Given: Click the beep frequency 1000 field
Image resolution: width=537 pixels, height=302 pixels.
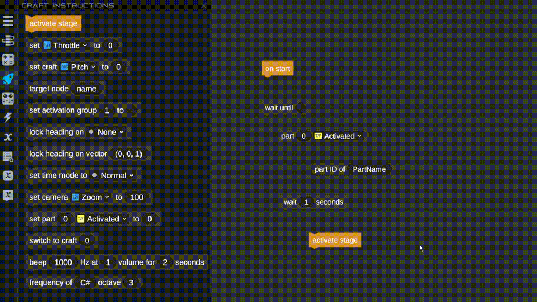Looking at the screenshot, I should click(x=63, y=262).
